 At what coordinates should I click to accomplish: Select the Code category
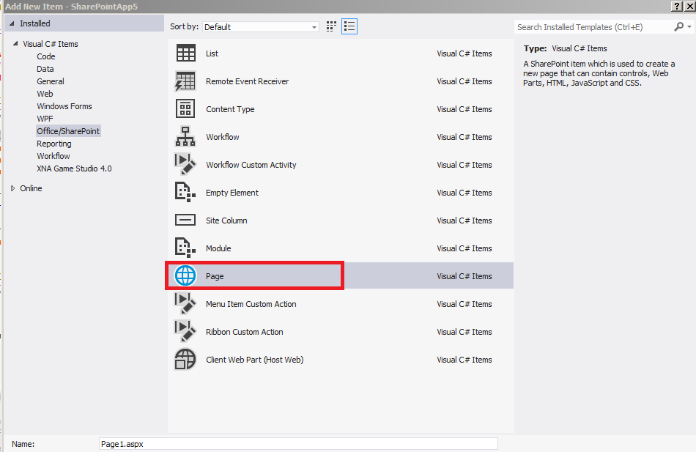click(x=46, y=56)
